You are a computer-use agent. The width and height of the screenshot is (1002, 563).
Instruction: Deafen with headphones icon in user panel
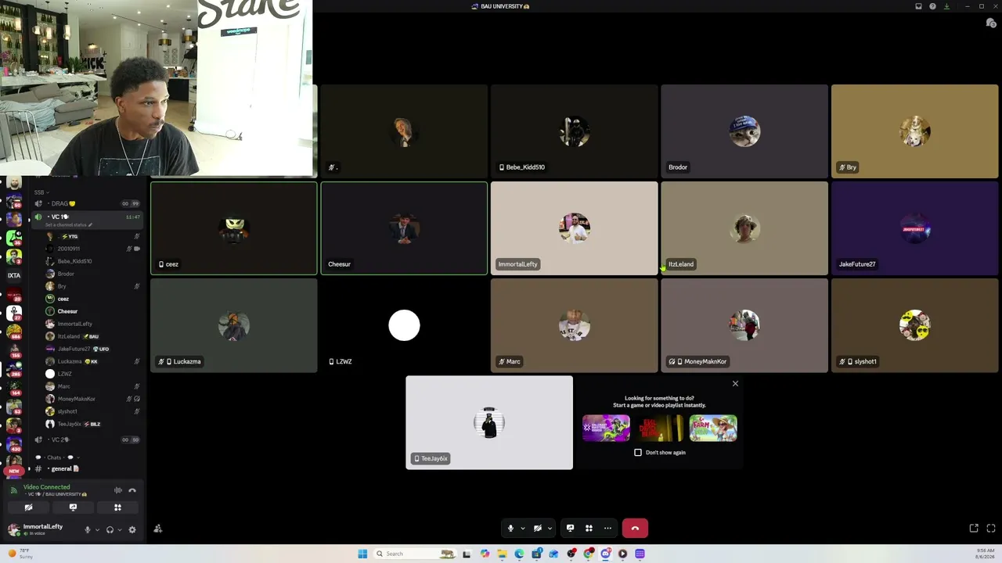pyautogui.click(x=110, y=529)
